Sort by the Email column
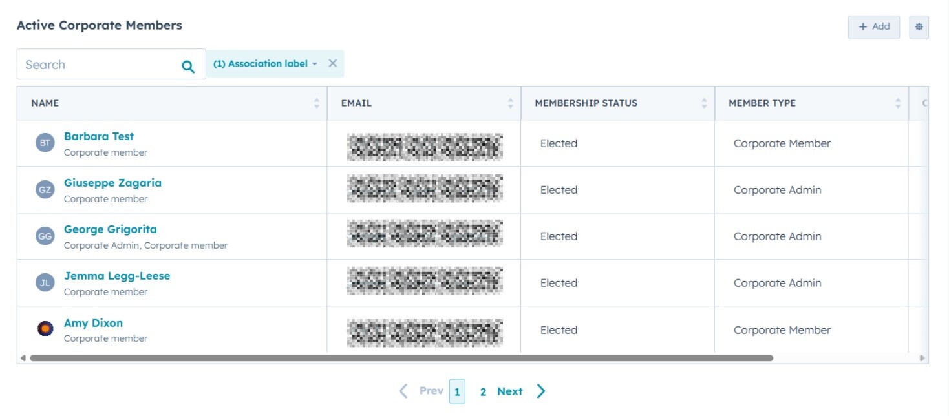The height and width of the screenshot is (416, 949). [510, 103]
